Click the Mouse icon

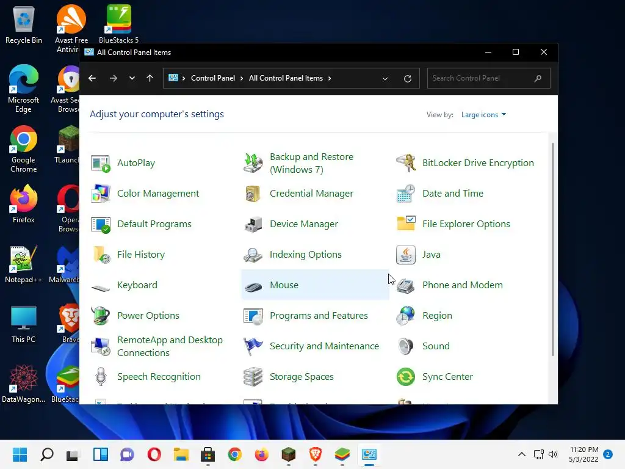253,286
